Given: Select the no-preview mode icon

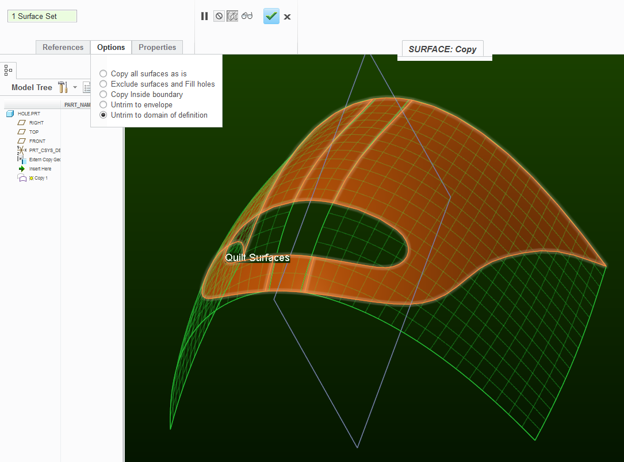Looking at the screenshot, I should pos(219,16).
